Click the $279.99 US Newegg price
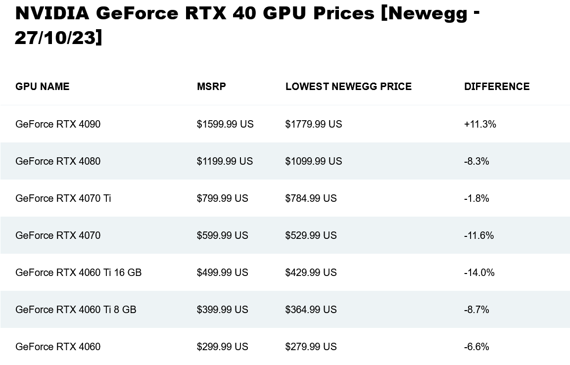Screen dimensions: 570x365 [x=311, y=347]
